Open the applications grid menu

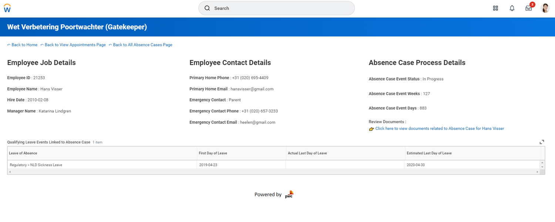(495, 8)
